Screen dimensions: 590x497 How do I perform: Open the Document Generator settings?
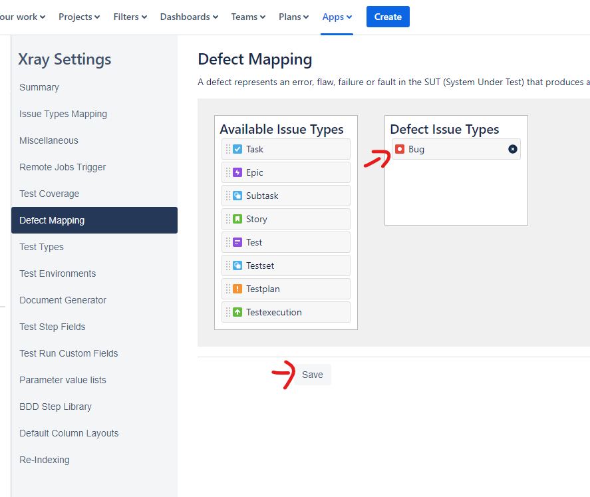[63, 300]
